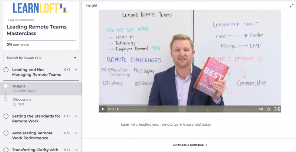Screen dimensions: 296x152
Task: Click the video camera icon under Insight
Action: coord(15,91)
